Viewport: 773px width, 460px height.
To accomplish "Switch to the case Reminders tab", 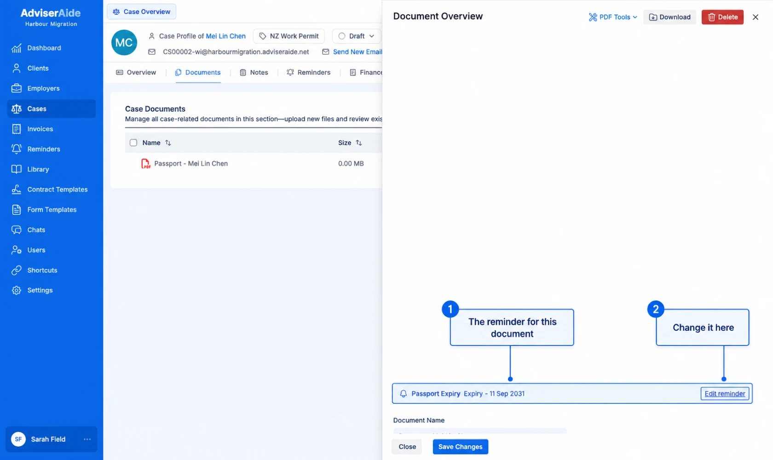I will 308,72.
